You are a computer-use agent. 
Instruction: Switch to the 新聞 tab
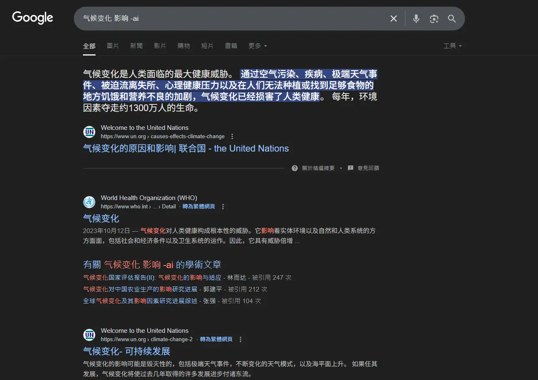[136, 46]
